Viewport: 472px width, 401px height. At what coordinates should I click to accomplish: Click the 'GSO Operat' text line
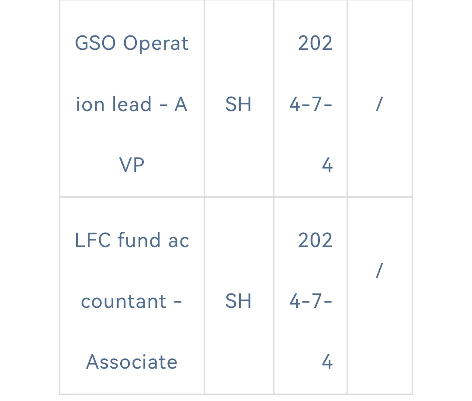pyautogui.click(x=132, y=43)
